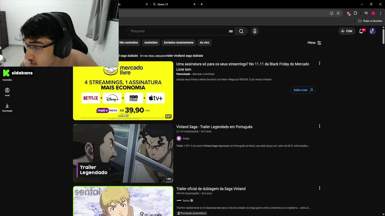Open the Mercado Livre Brasil advertiser link
The height and width of the screenshot is (216, 385).
[x=203, y=74]
